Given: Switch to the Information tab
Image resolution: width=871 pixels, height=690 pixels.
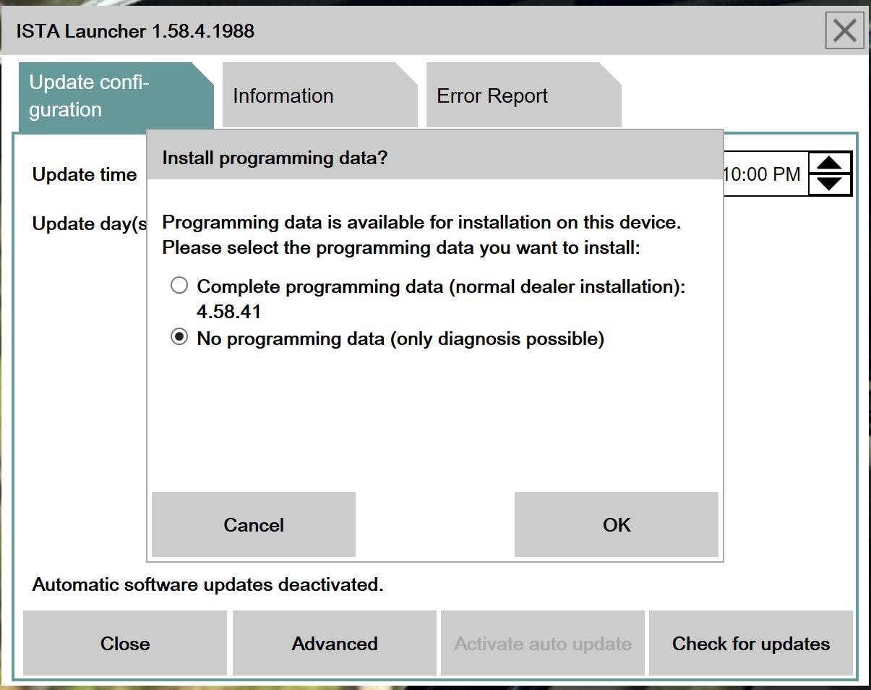Looking at the screenshot, I should tap(283, 95).
